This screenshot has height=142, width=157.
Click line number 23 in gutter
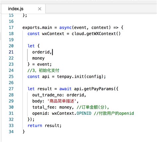point(11,64)
